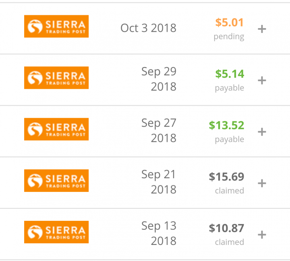Expand the Sep 13 2018 claimed entry
This screenshot has height=261, width=290.
coord(262,235)
